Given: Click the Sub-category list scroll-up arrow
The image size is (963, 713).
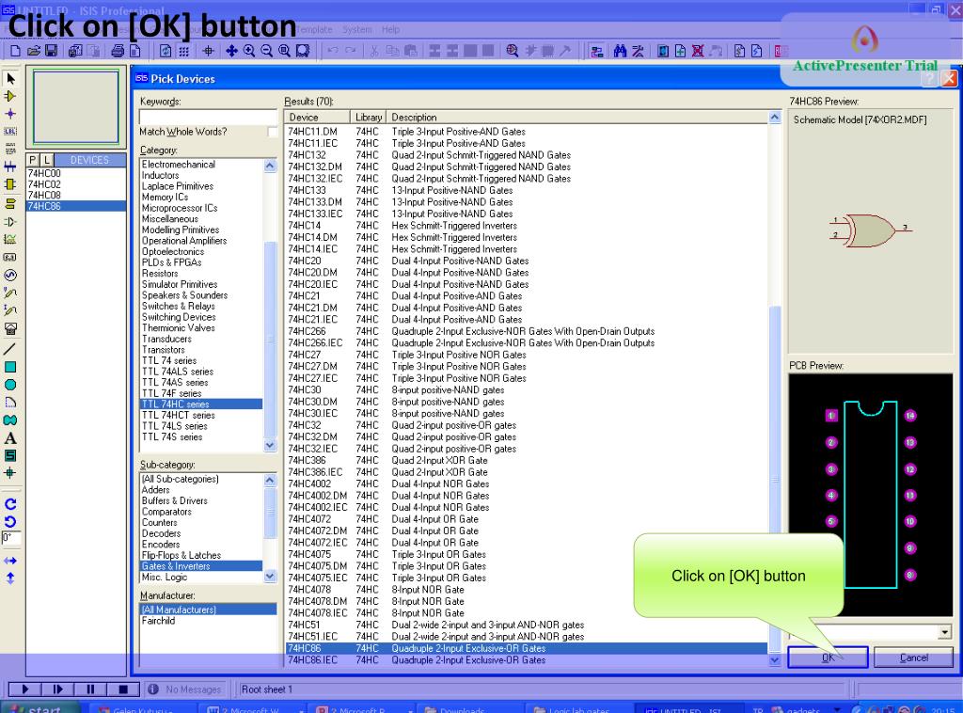Looking at the screenshot, I should pyautogui.click(x=270, y=481).
